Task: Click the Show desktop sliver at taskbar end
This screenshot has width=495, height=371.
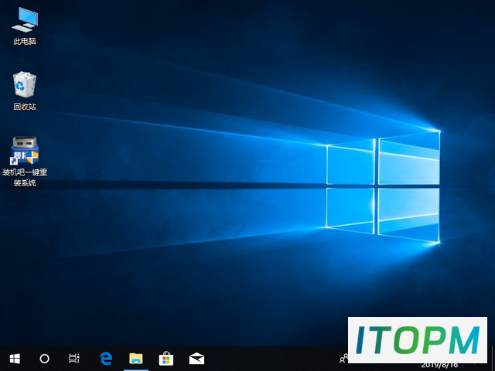Action: click(x=493, y=359)
